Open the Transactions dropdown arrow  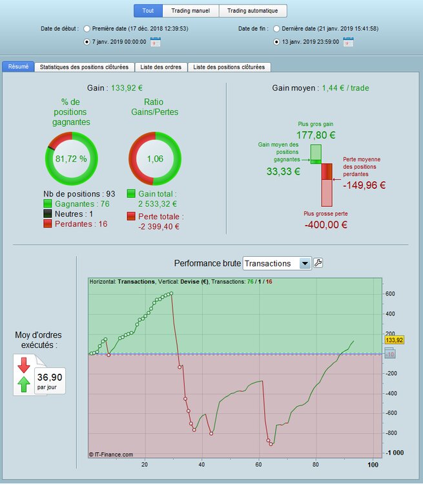click(x=305, y=264)
